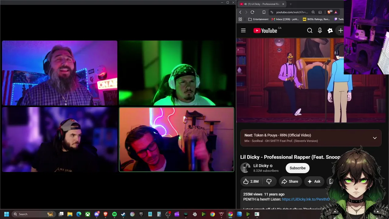The image size is (389, 219).
Task: Click the cast/install icon in address bar
Action: (320, 12)
